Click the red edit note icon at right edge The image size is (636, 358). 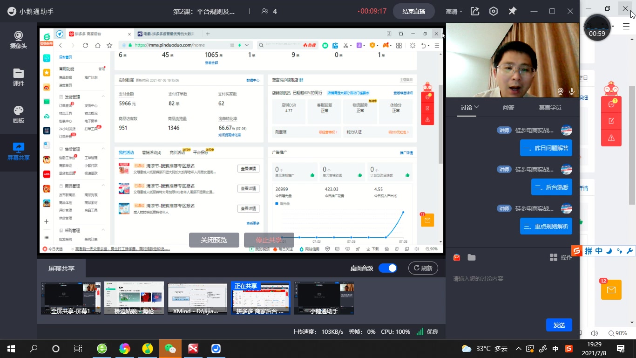[x=611, y=121]
